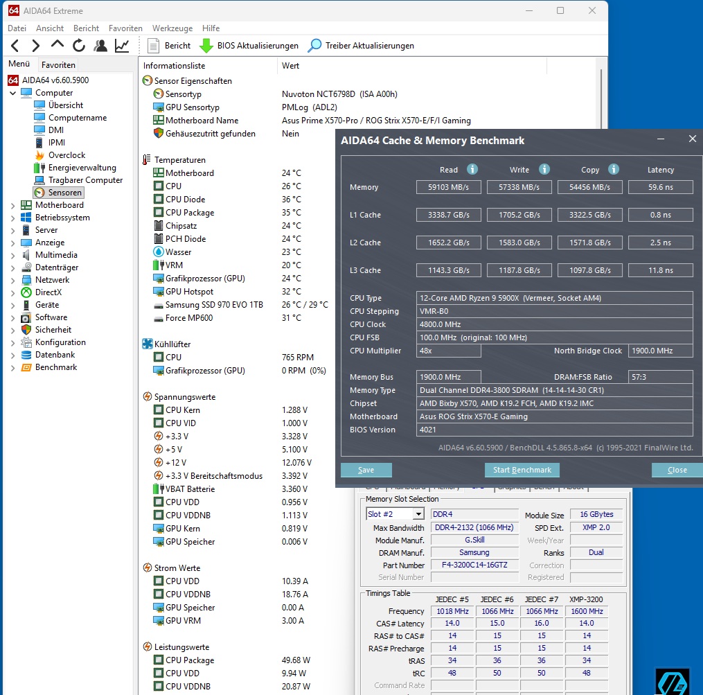Click the XMP-3200 frequency cell 1600 MHz
703x695 pixels.
[587, 611]
